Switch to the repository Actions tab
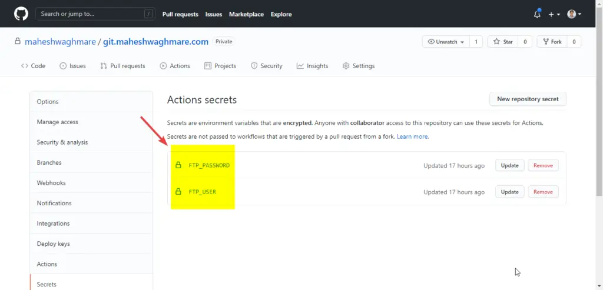Screen dimensions: 603x290 [175, 66]
